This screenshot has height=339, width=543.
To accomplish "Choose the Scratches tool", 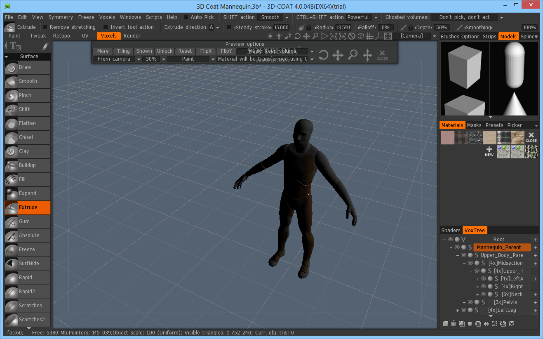I will 27,306.
